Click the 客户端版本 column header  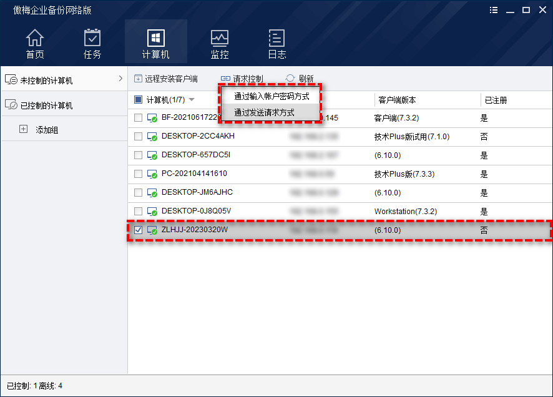point(397,100)
